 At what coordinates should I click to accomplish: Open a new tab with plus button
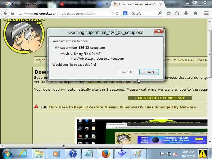(169, 4)
